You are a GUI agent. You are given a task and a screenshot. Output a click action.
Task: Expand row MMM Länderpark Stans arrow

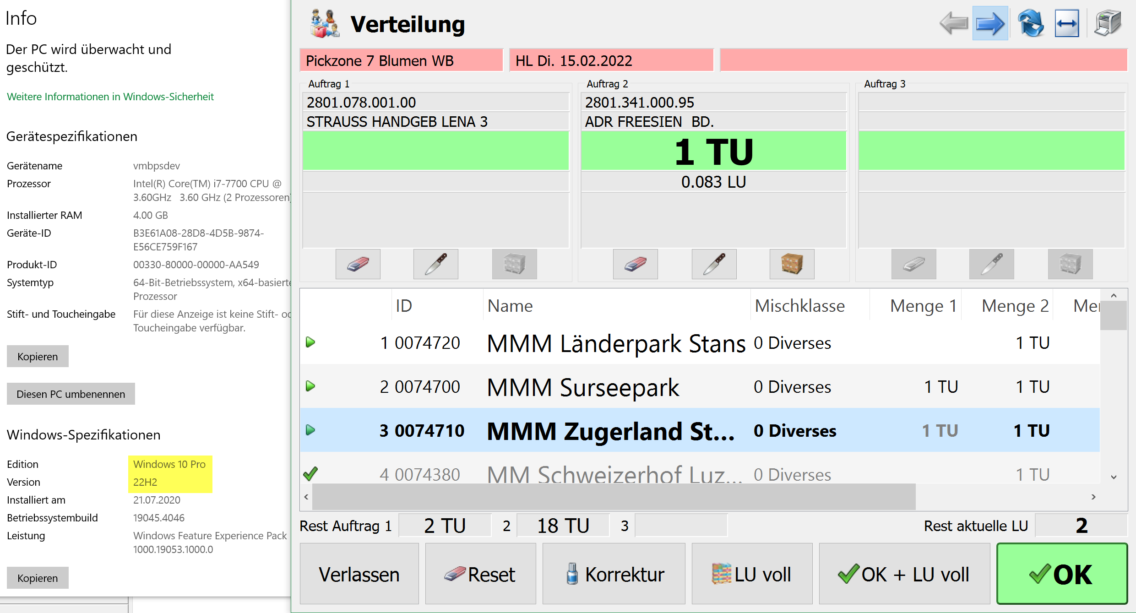point(310,342)
